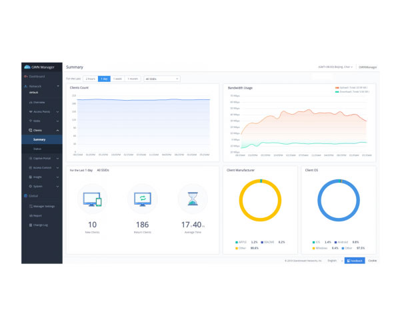The width and height of the screenshot is (400, 328).
Task: Open Report under Global section
Action: [37, 215]
